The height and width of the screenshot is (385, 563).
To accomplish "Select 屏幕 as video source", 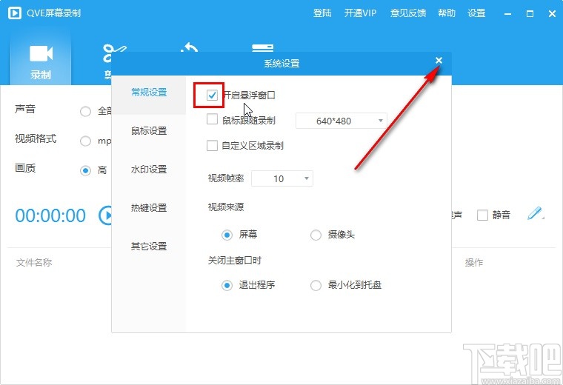I will tap(227, 235).
